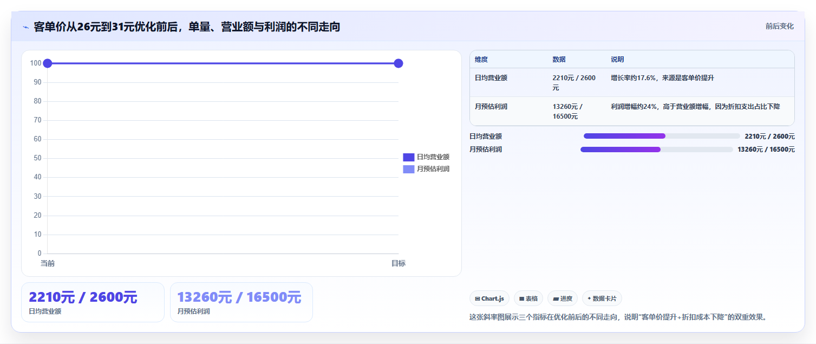
Task: Click the 数据卡片 chip label
Action: coord(605,298)
